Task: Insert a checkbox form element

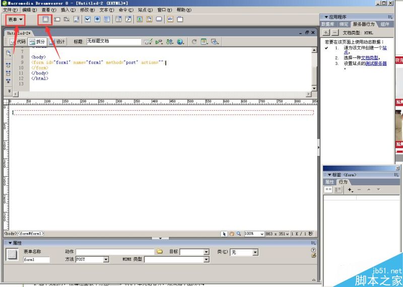Action: (87, 20)
